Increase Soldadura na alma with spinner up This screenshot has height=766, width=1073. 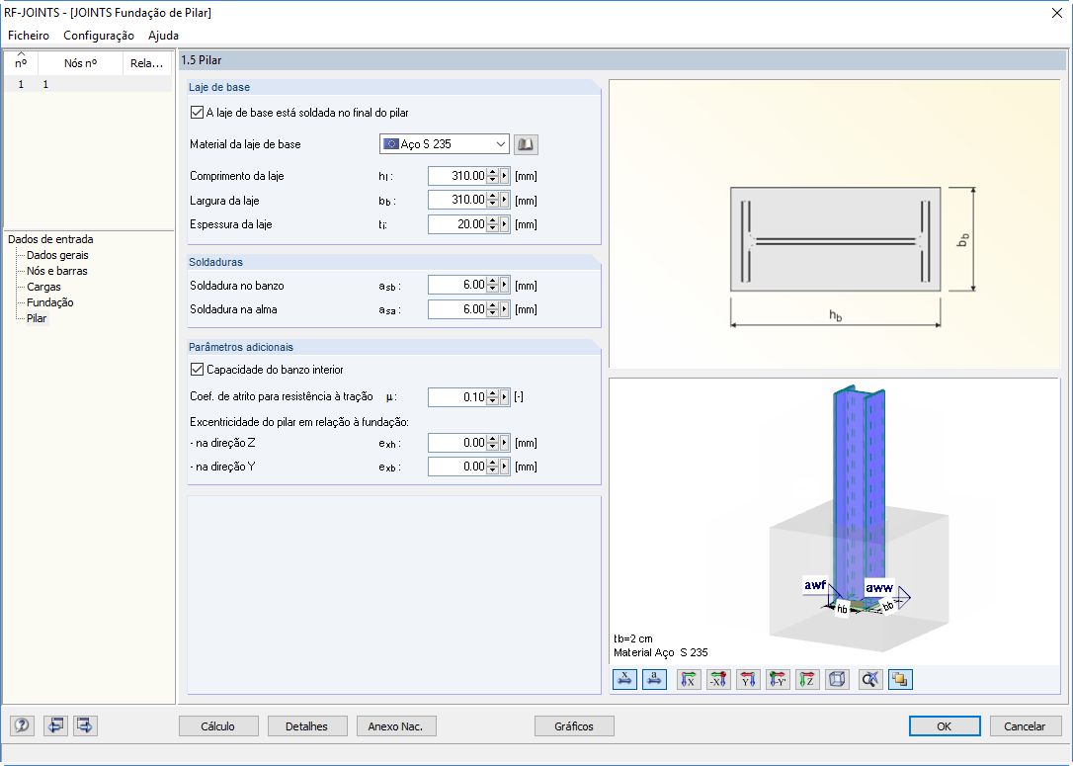tap(493, 305)
